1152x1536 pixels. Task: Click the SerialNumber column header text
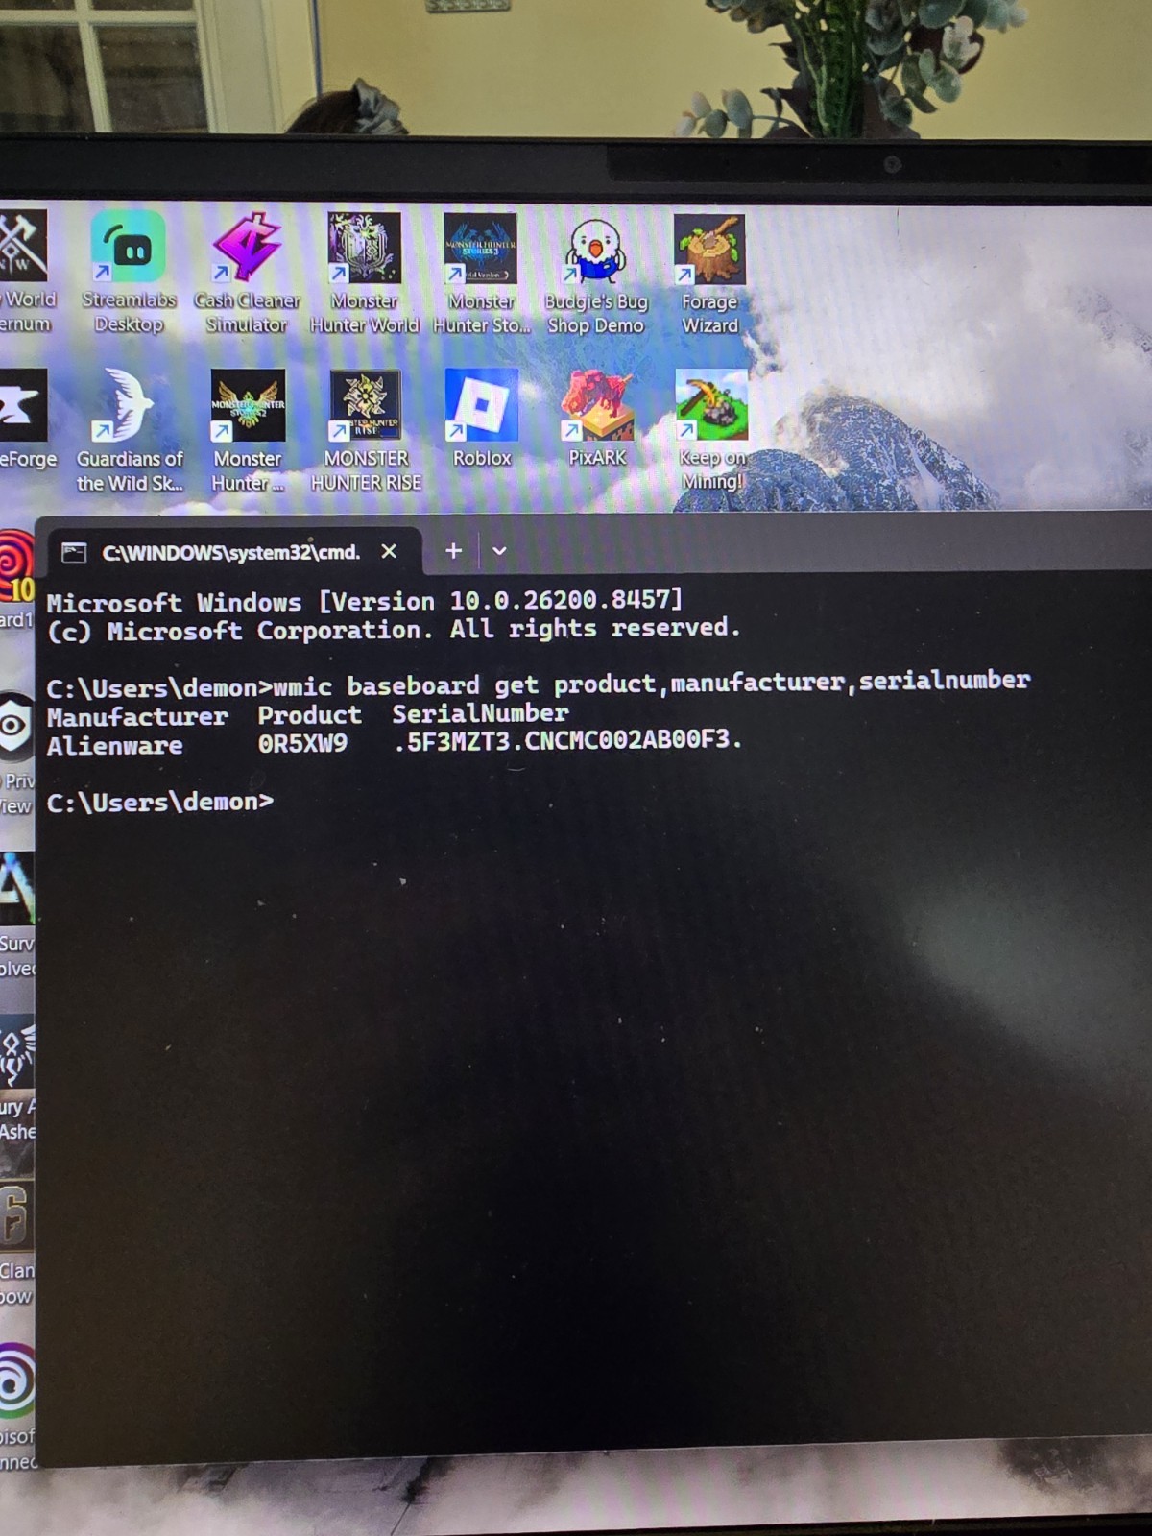[480, 713]
